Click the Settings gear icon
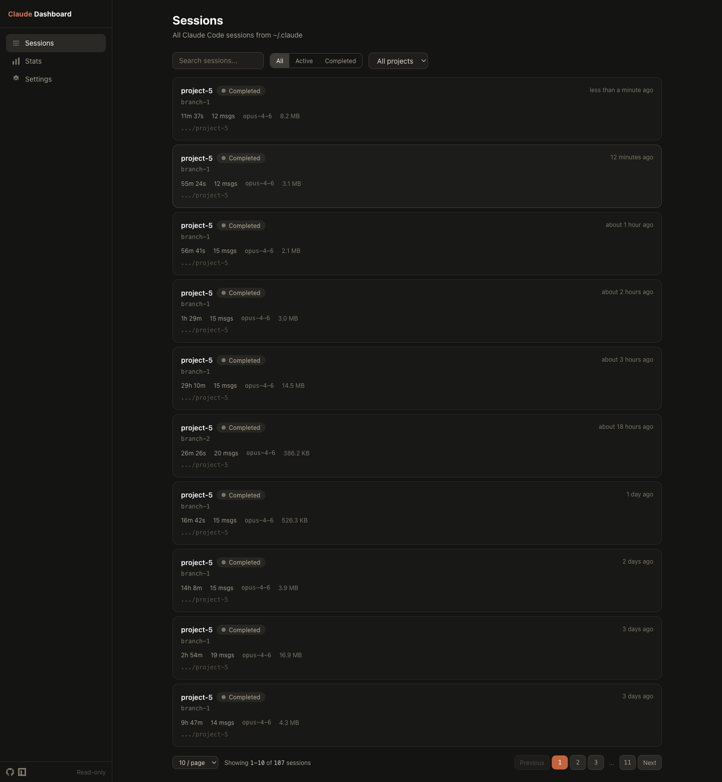Screen dimensions: 722x782 (16, 79)
